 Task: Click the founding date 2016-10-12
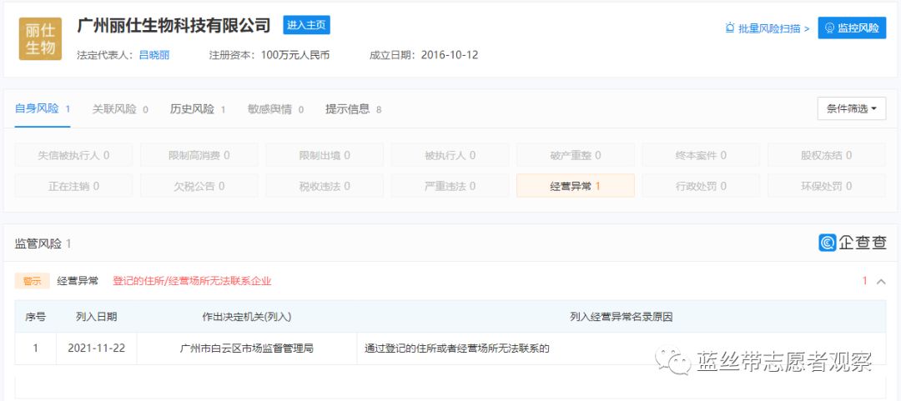(x=450, y=55)
